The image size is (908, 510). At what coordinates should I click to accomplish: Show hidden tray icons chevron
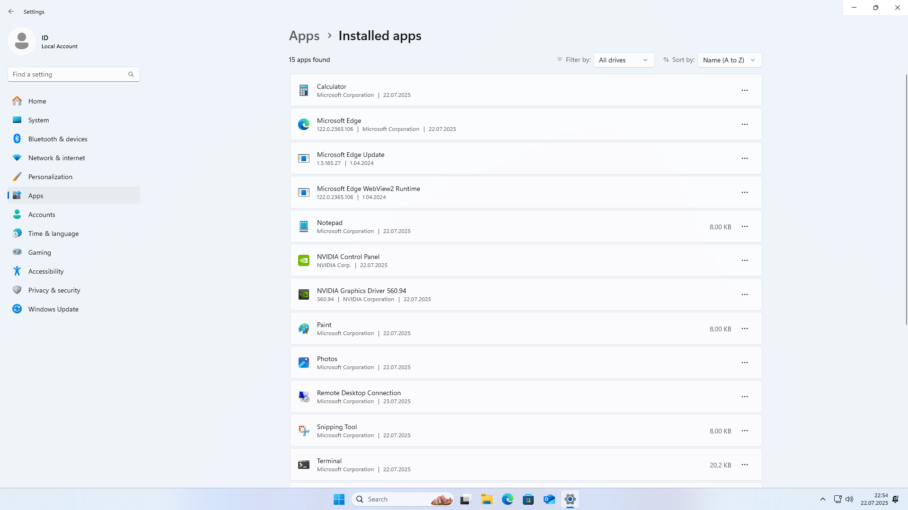pos(823,499)
